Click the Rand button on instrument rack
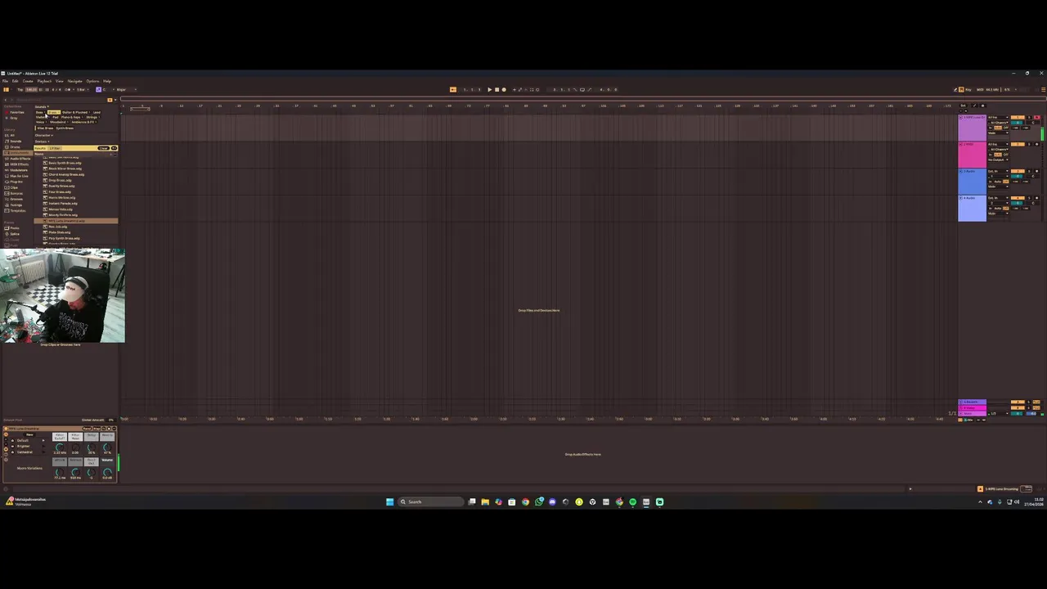Viewport: 1047px width, 589px height. (x=87, y=429)
